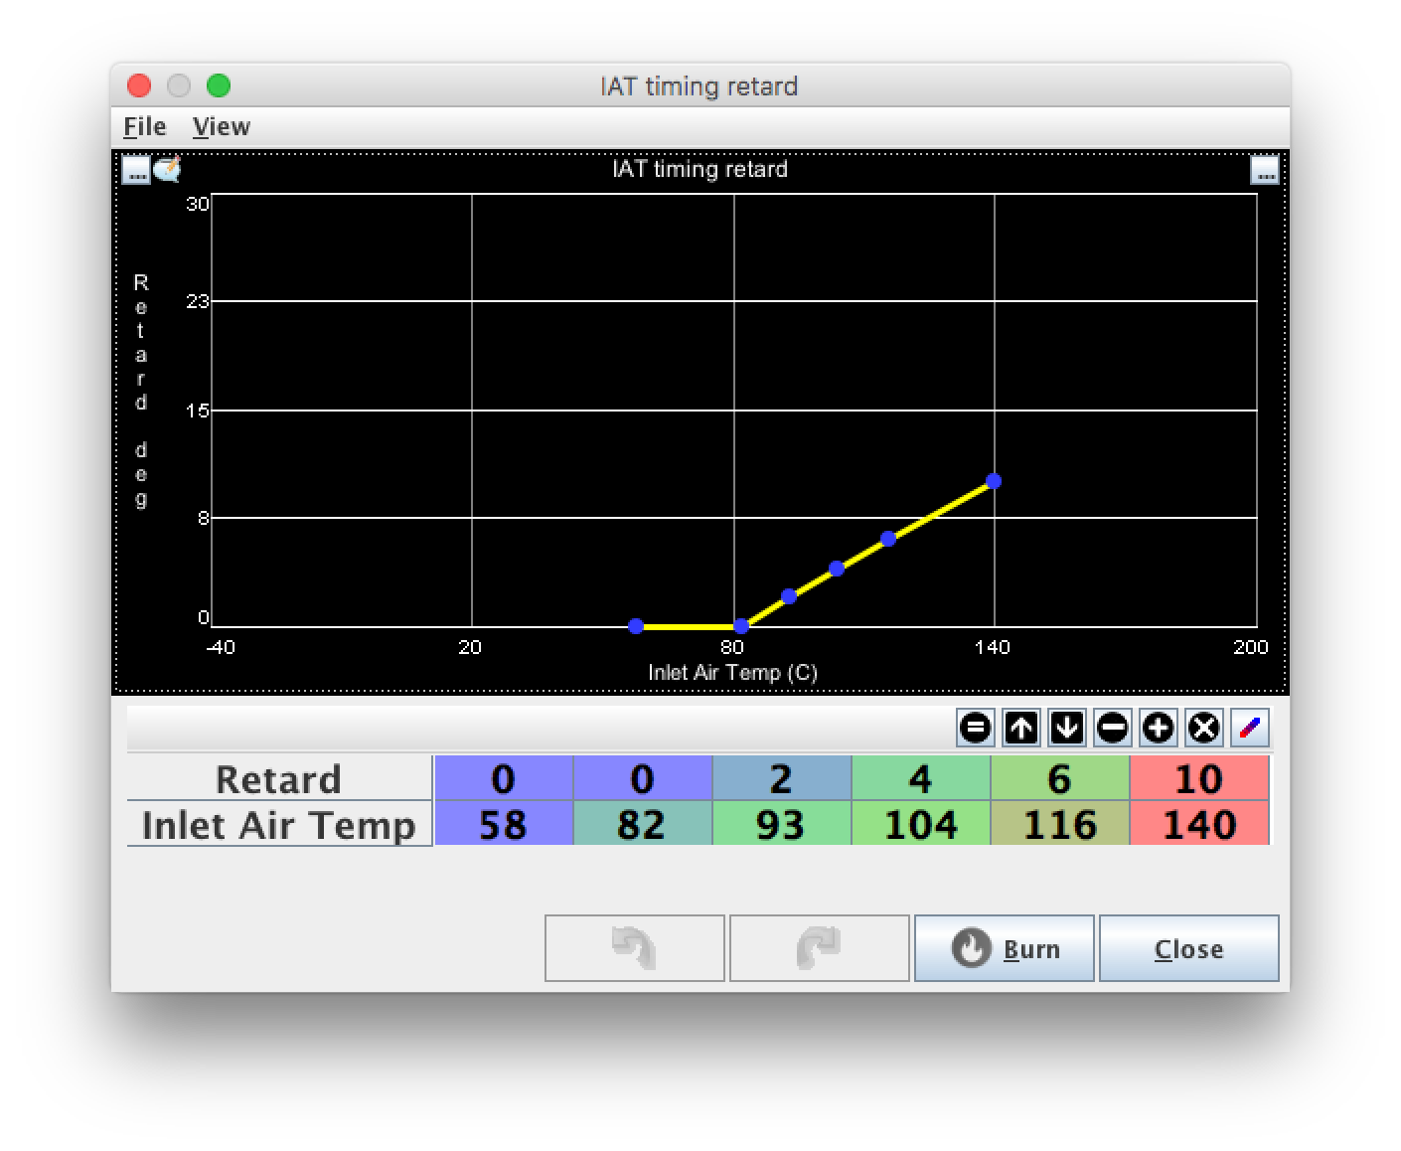Viewport: 1401px width, 1151px height.
Task: Click the green macOS zoom window button
Action: point(219,86)
